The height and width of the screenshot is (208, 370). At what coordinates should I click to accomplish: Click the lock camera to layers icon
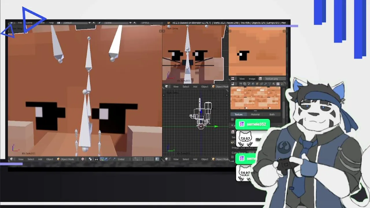pyautogui.click(x=157, y=159)
